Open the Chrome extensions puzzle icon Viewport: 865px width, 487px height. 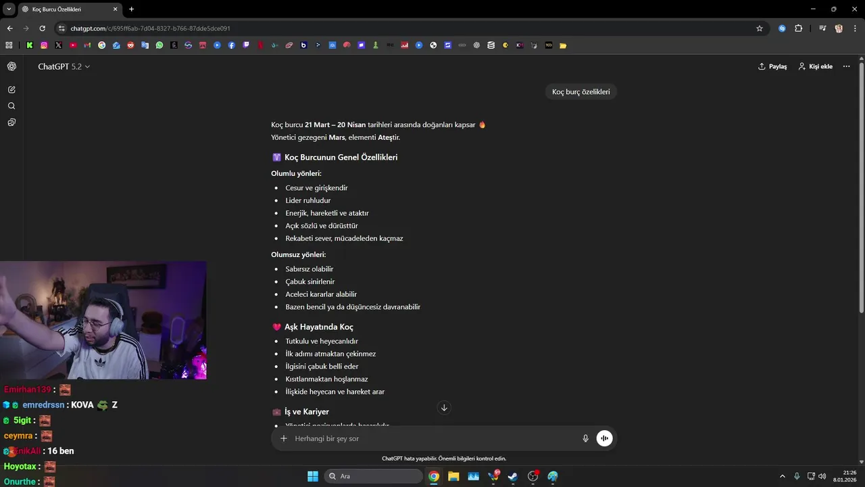[x=799, y=28]
